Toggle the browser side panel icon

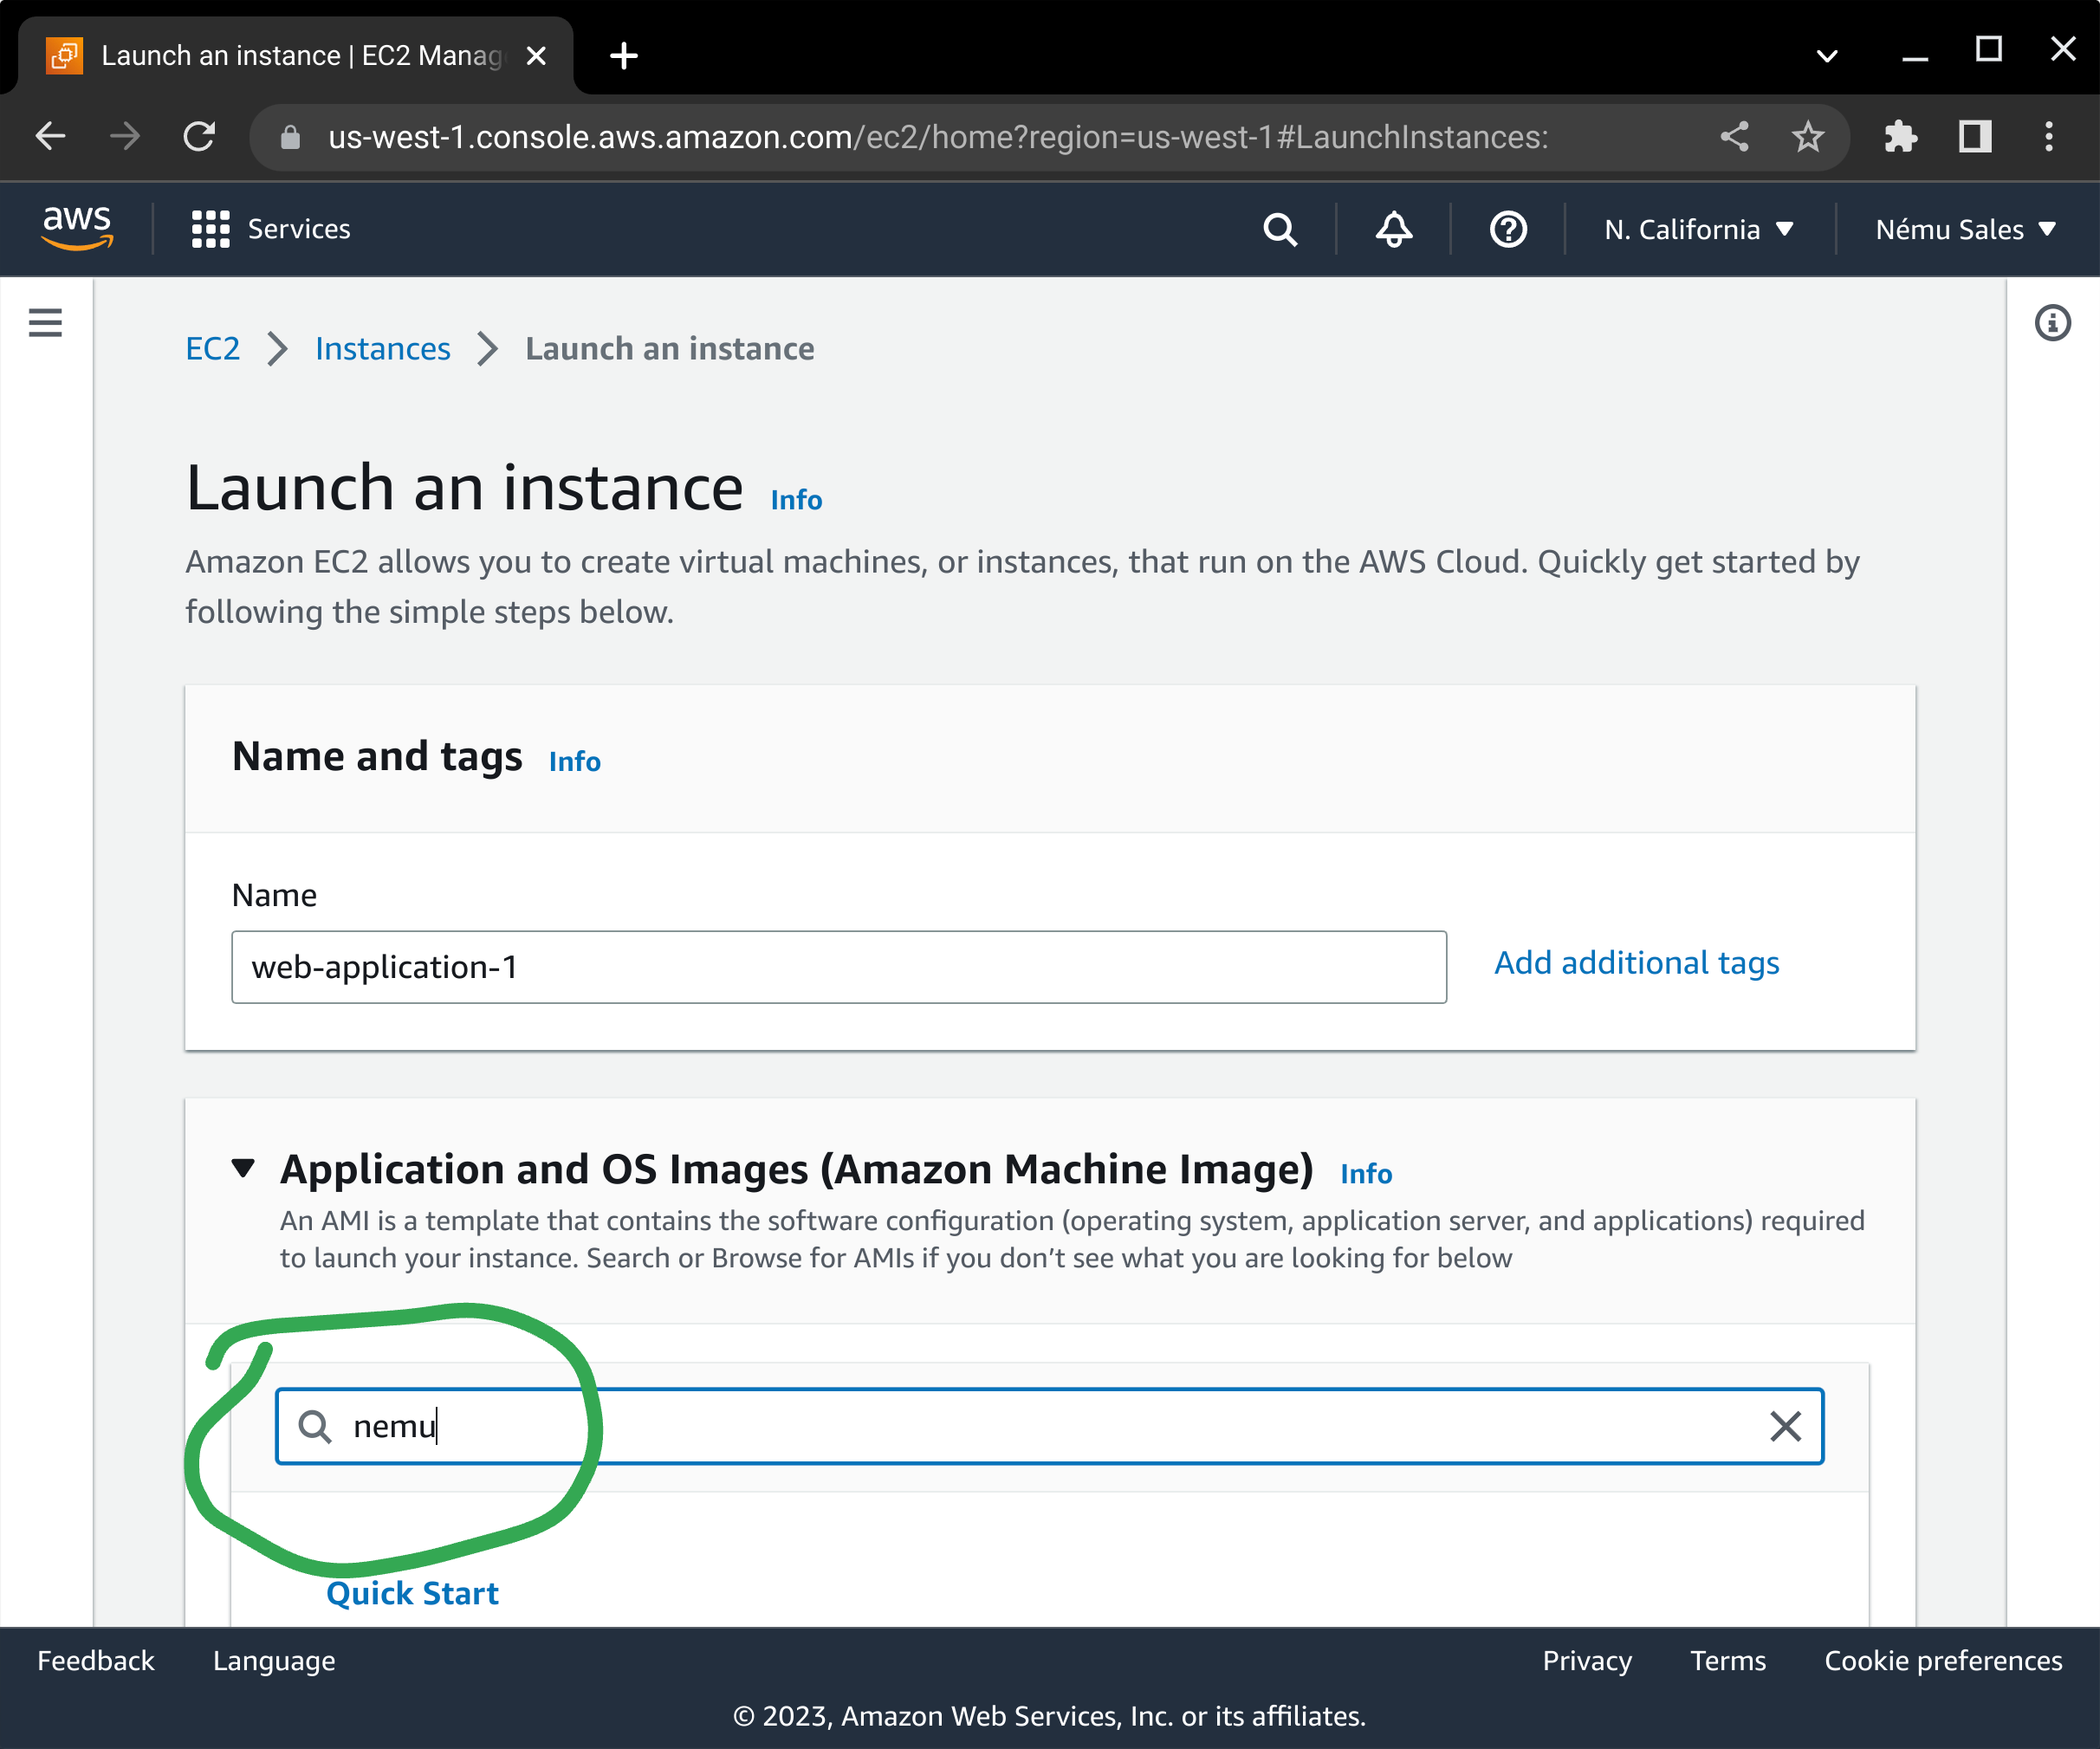pos(1974,137)
